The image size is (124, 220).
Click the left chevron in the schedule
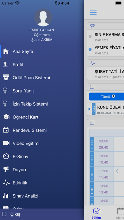pos(117,171)
